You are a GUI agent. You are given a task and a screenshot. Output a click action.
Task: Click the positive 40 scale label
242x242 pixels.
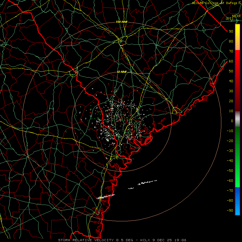[231, 81]
